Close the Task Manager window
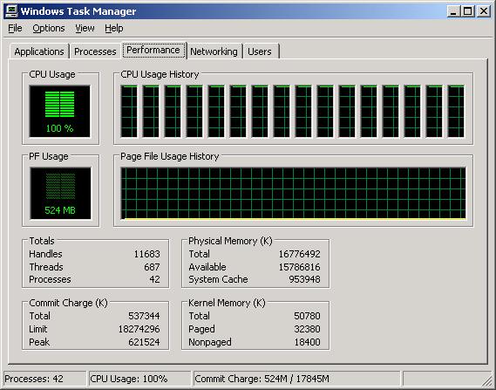 pyautogui.click(x=484, y=11)
